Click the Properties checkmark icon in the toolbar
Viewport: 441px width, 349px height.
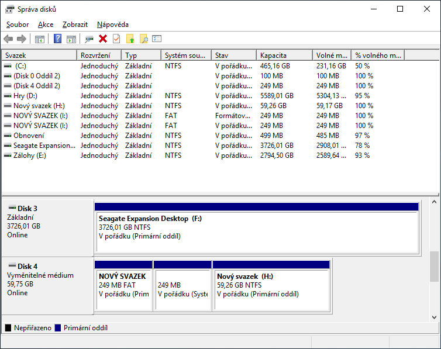click(x=116, y=39)
